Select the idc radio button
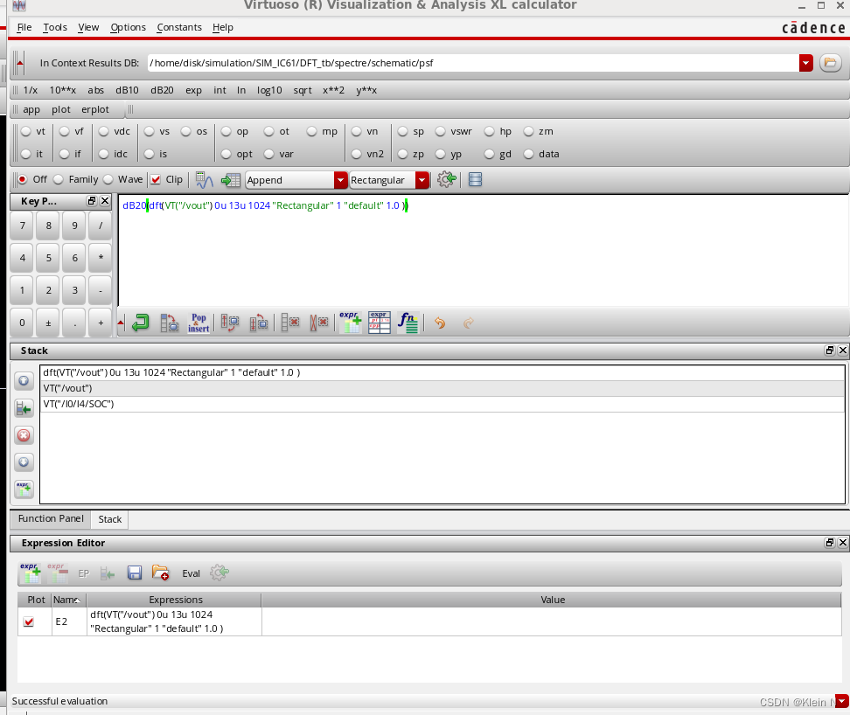850x715 pixels. point(104,155)
